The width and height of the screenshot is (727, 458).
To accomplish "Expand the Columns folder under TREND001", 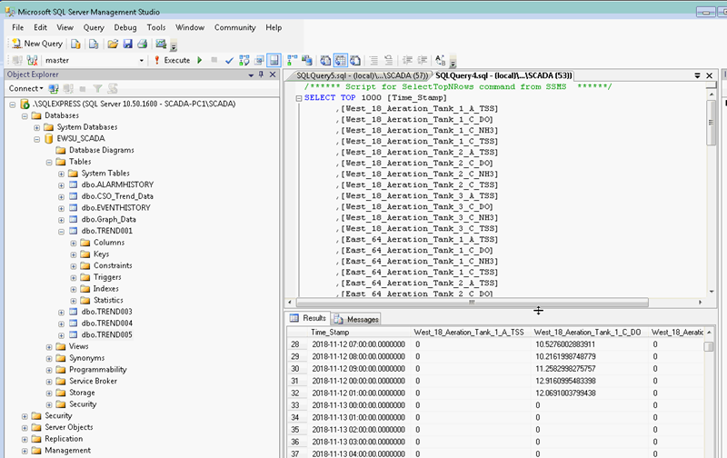I will pos(74,243).
